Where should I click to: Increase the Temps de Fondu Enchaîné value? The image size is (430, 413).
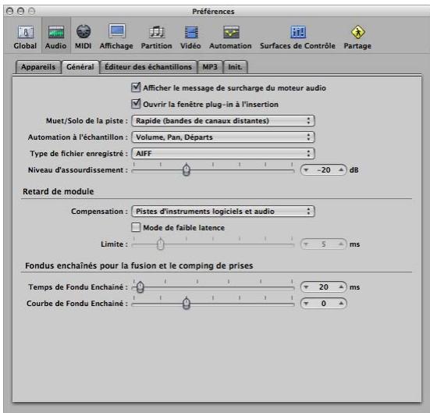pos(341,287)
